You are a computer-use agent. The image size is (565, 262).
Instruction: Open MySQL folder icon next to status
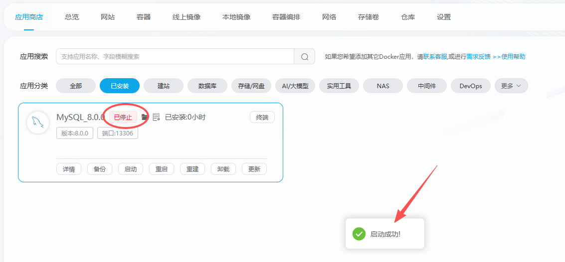[x=145, y=117]
